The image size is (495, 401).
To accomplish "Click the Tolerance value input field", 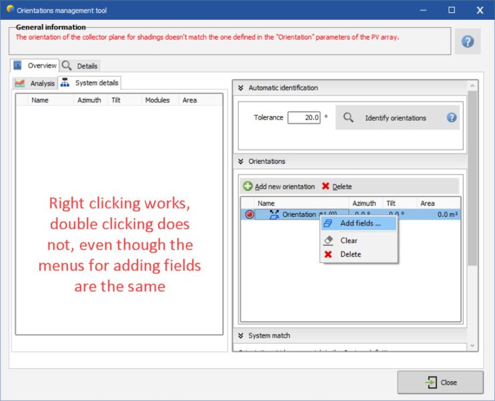I will coord(304,118).
